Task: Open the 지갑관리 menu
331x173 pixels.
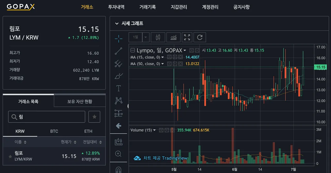Action: pos(179,7)
